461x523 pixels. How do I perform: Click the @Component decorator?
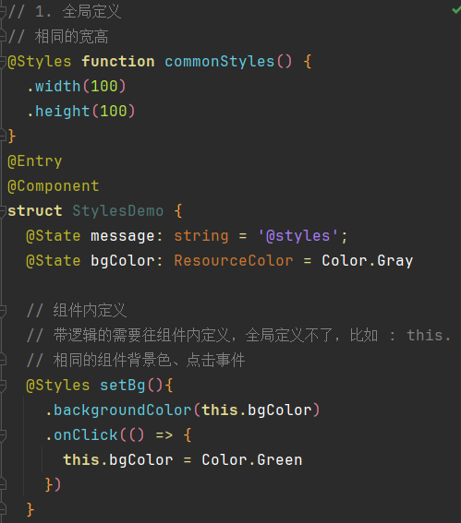tap(54, 186)
